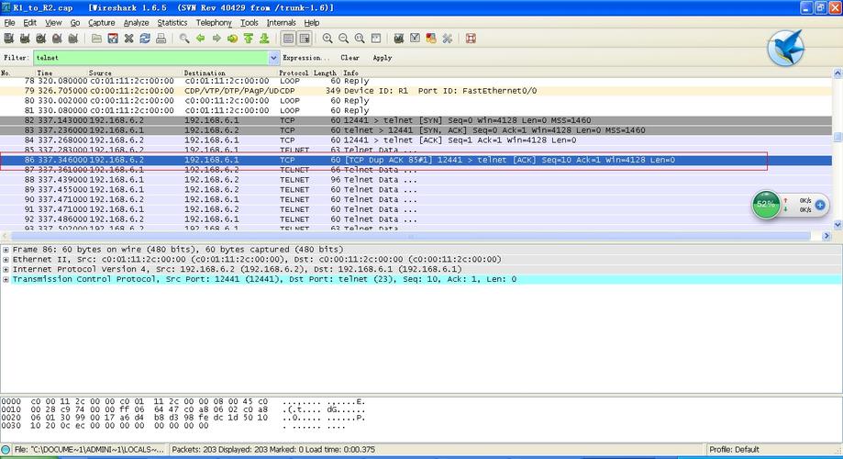This screenshot has width=843, height=459.
Task: Click the Expression... button
Action: tap(305, 58)
